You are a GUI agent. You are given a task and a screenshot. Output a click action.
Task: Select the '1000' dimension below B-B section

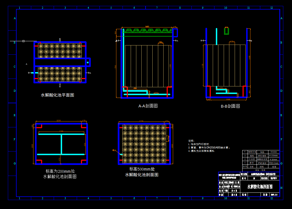click(x=228, y=99)
